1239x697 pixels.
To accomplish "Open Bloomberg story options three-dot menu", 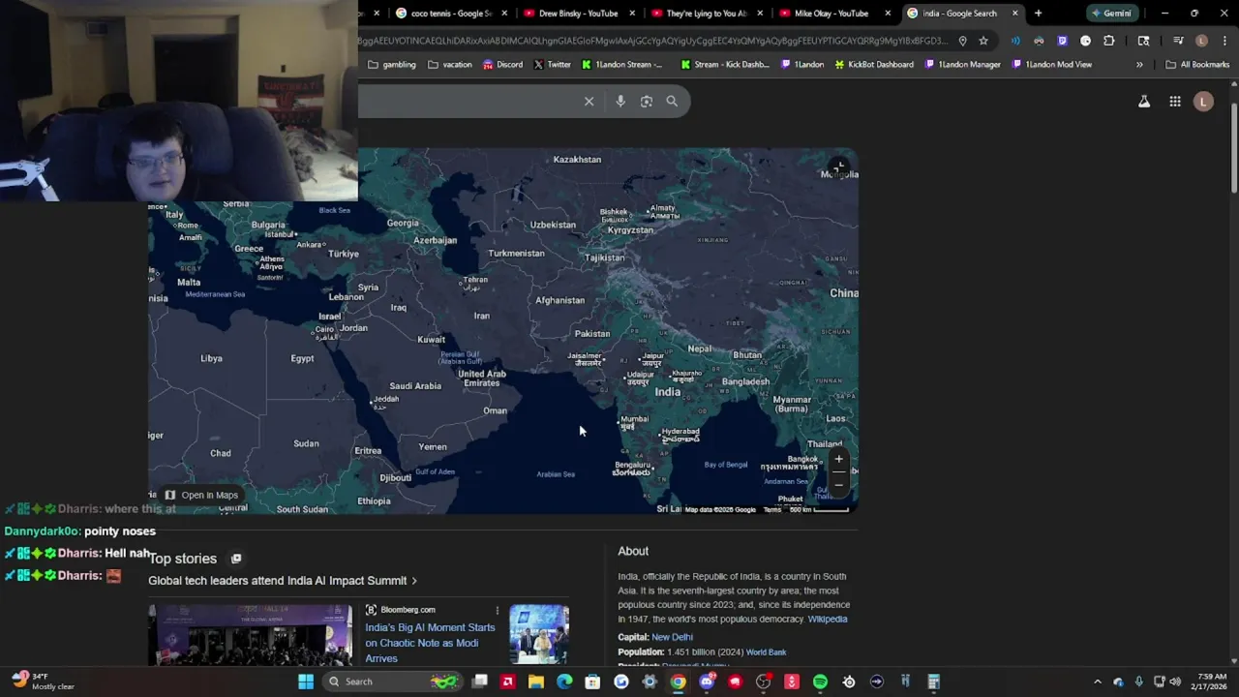I will click(498, 611).
